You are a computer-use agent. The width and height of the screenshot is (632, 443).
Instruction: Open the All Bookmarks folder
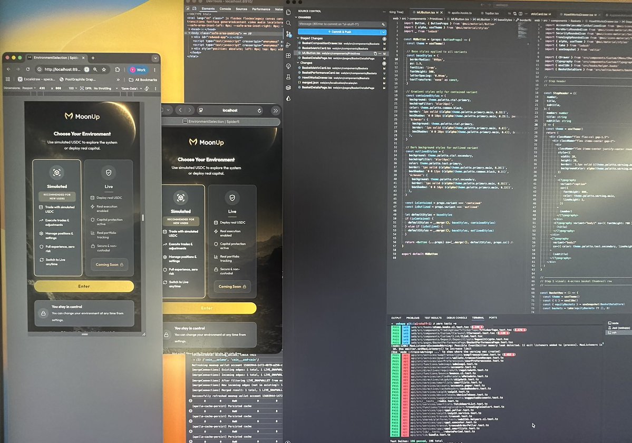(143, 80)
